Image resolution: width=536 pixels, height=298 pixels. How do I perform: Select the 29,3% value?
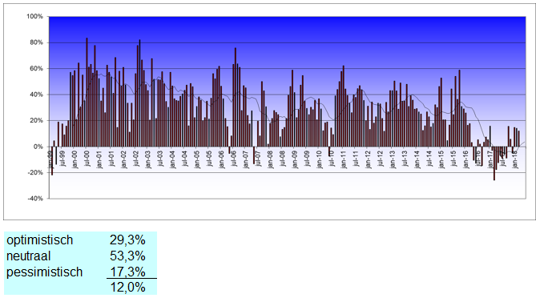point(127,240)
